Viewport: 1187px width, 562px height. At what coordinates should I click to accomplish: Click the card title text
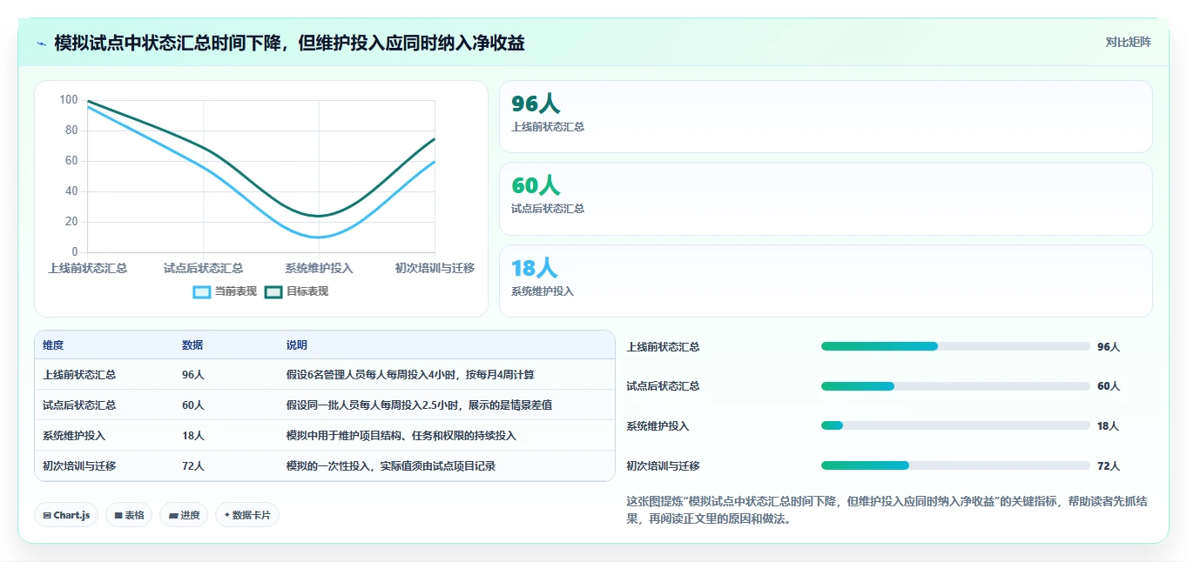289,43
